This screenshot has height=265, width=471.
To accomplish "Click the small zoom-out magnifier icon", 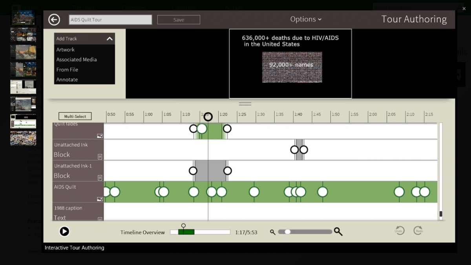I will coord(273,232).
